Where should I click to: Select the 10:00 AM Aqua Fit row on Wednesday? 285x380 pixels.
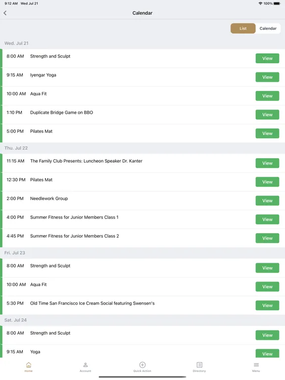142,95
